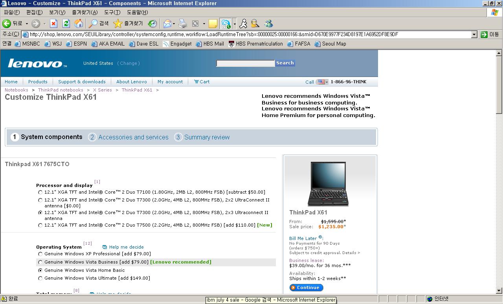Viewport: 503px width, 304px height.
Task: Go to the Summary review step
Action: click(202, 137)
